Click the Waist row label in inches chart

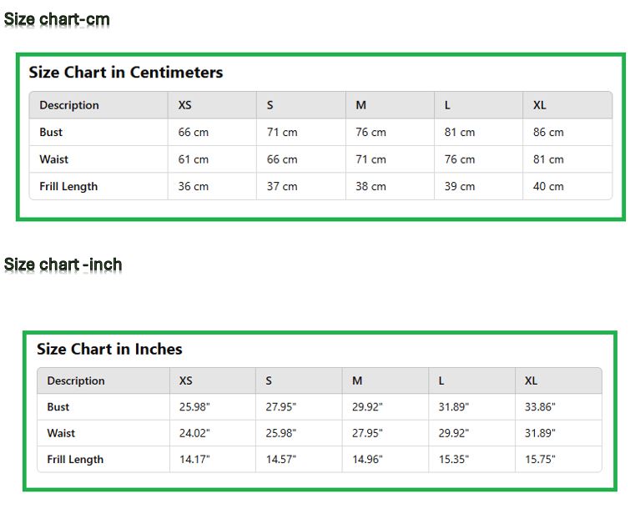[x=61, y=433]
